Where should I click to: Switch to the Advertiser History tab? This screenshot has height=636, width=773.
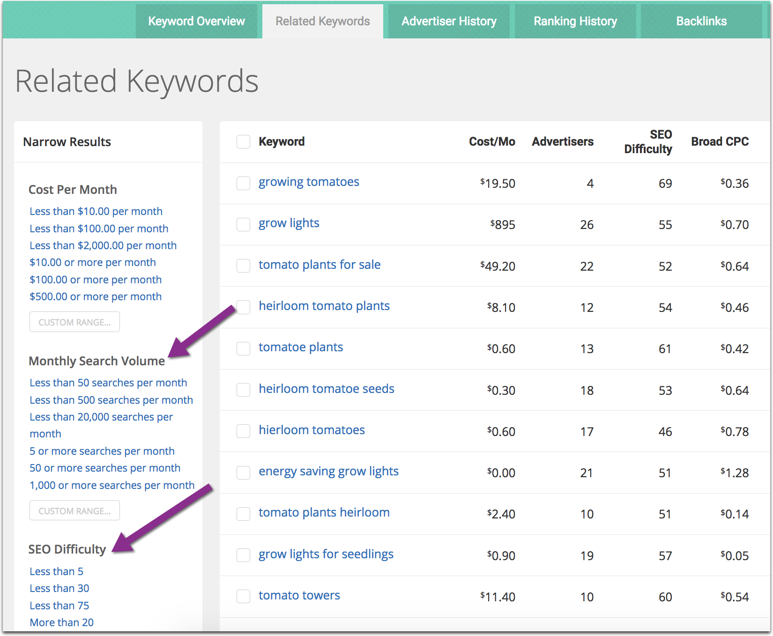pyautogui.click(x=448, y=21)
